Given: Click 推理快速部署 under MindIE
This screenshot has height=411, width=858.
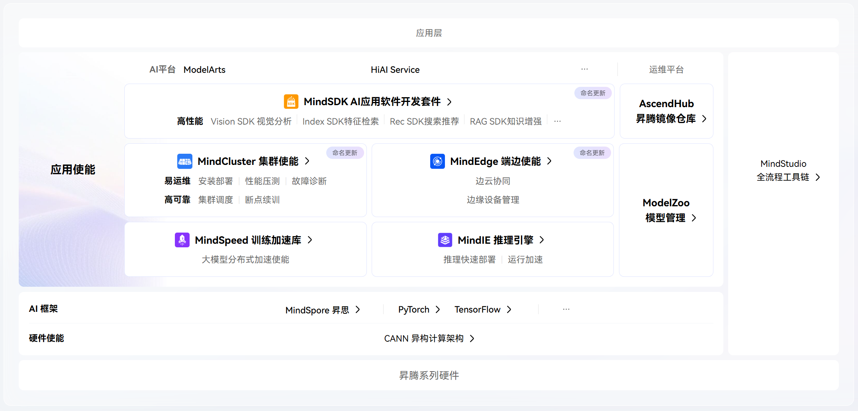Looking at the screenshot, I should click(470, 260).
